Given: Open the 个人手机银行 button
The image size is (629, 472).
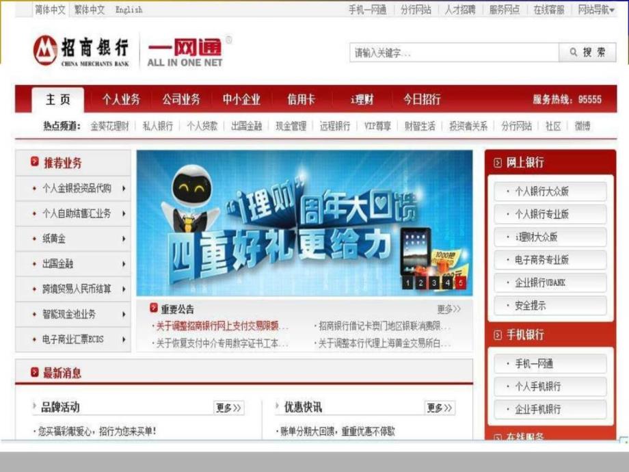Looking at the screenshot, I should click(x=550, y=386).
